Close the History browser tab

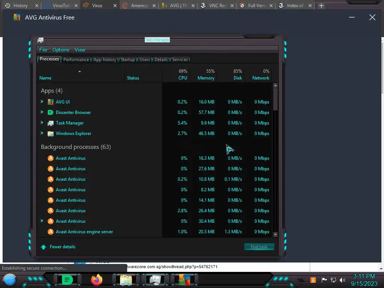tap(37, 6)
